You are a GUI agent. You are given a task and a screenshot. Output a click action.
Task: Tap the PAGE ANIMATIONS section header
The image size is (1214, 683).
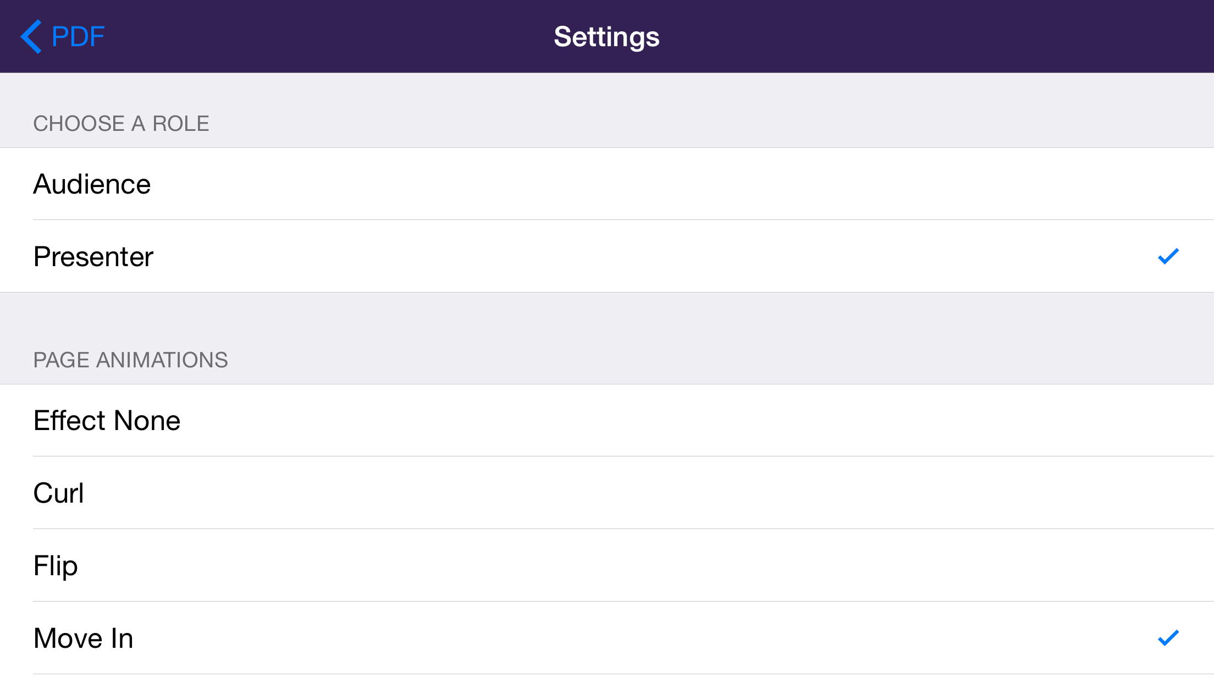(131, 360)
